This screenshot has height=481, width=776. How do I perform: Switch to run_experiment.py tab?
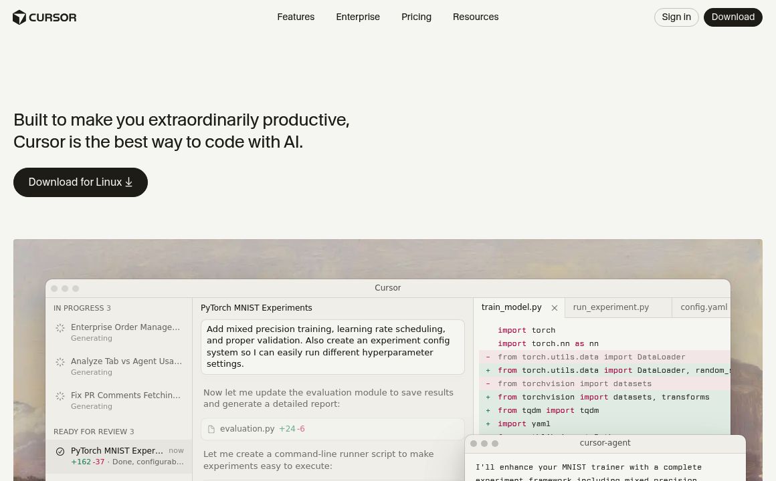pyautogui.click(x=611, y=307)
